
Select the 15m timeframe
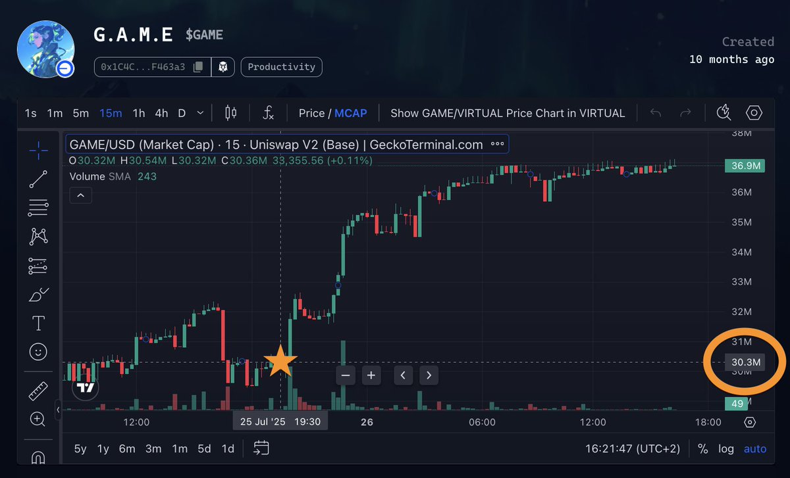[x=111, y=113]
